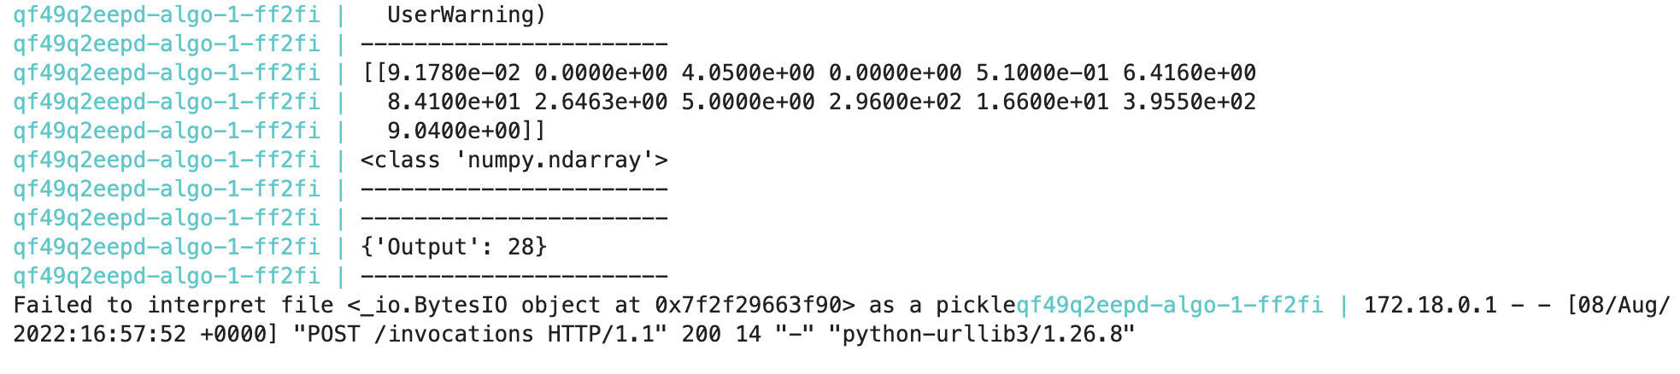Click the final array value 9.0400e+00
1680x374 pixels.
click(x=453, y=131)
